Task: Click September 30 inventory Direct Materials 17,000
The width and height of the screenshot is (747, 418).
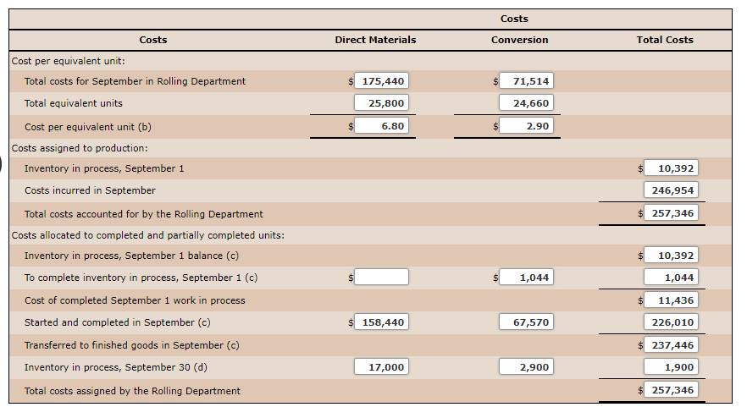Action: (381, 367)
